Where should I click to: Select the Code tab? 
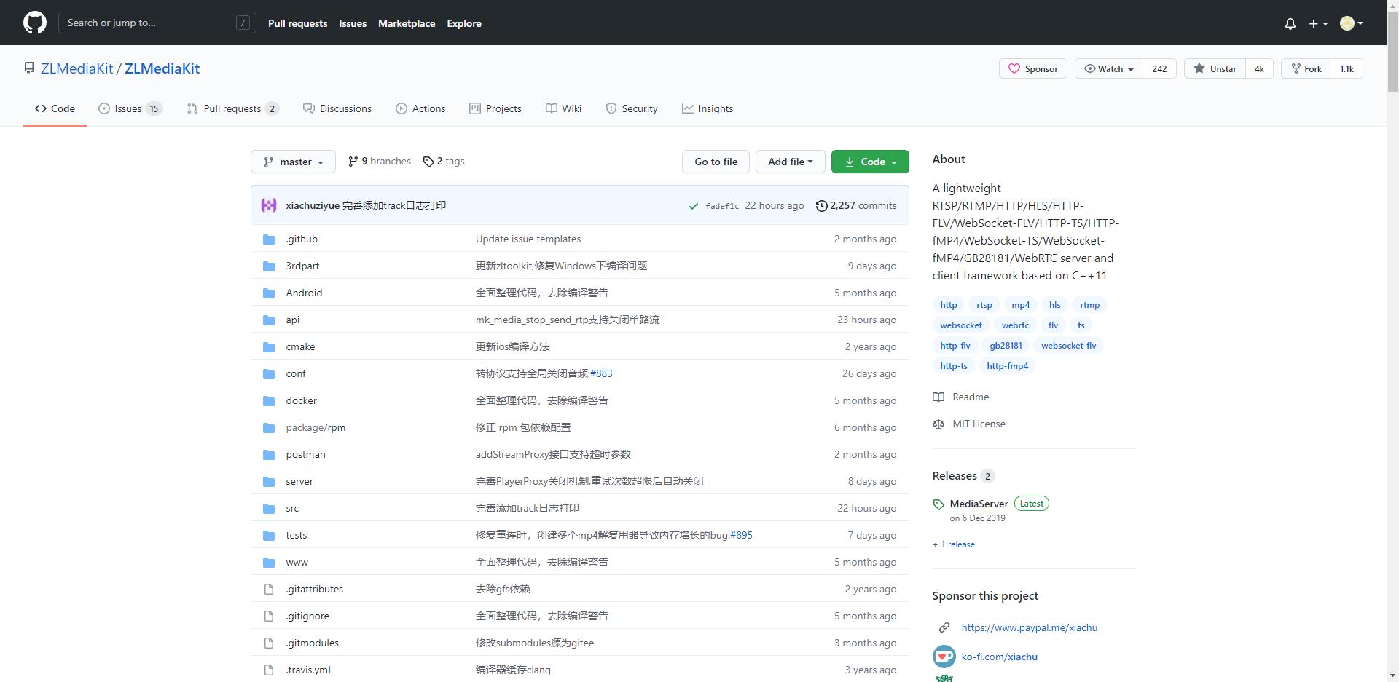pyautogui.click(x=55, y=108)
